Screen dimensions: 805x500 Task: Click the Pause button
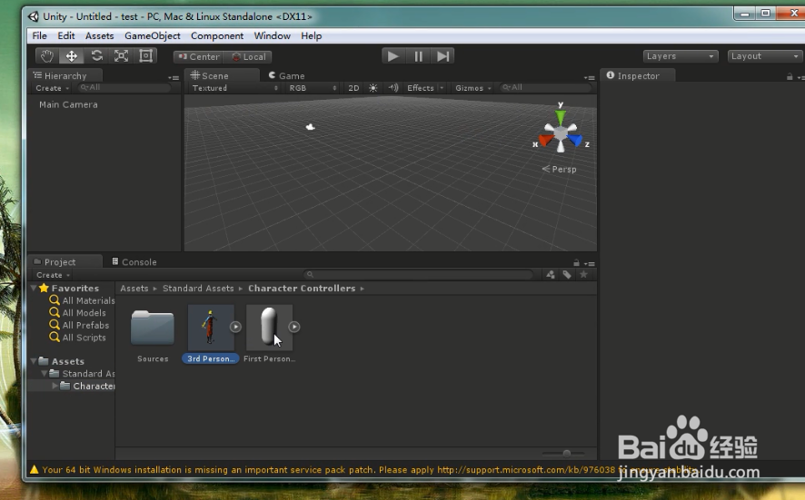(x=419, y=56)
